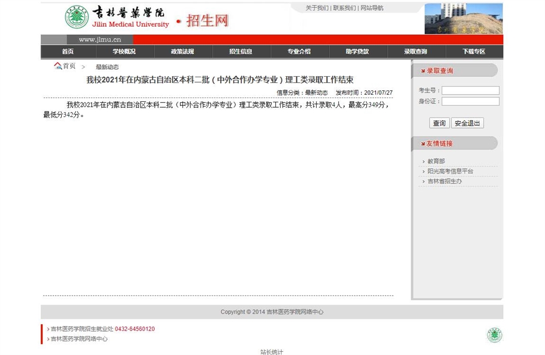Focus the 考生号 input field
The width and height of the screenshot is (545, 355).
471,90
